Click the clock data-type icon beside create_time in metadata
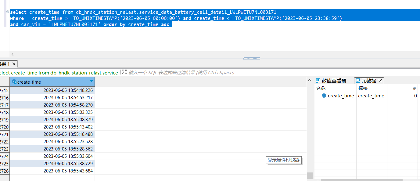420x181 pixels. pos(324,96)
